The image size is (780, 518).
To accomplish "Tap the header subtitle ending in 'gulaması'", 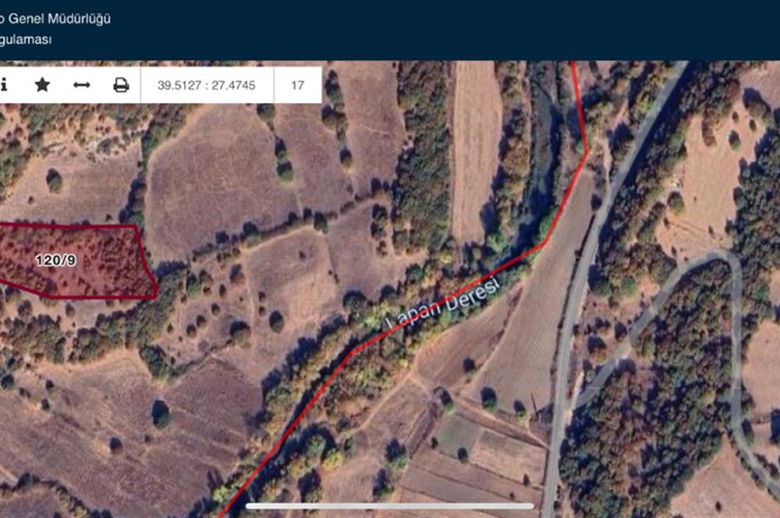I will (x=25, y=39).
